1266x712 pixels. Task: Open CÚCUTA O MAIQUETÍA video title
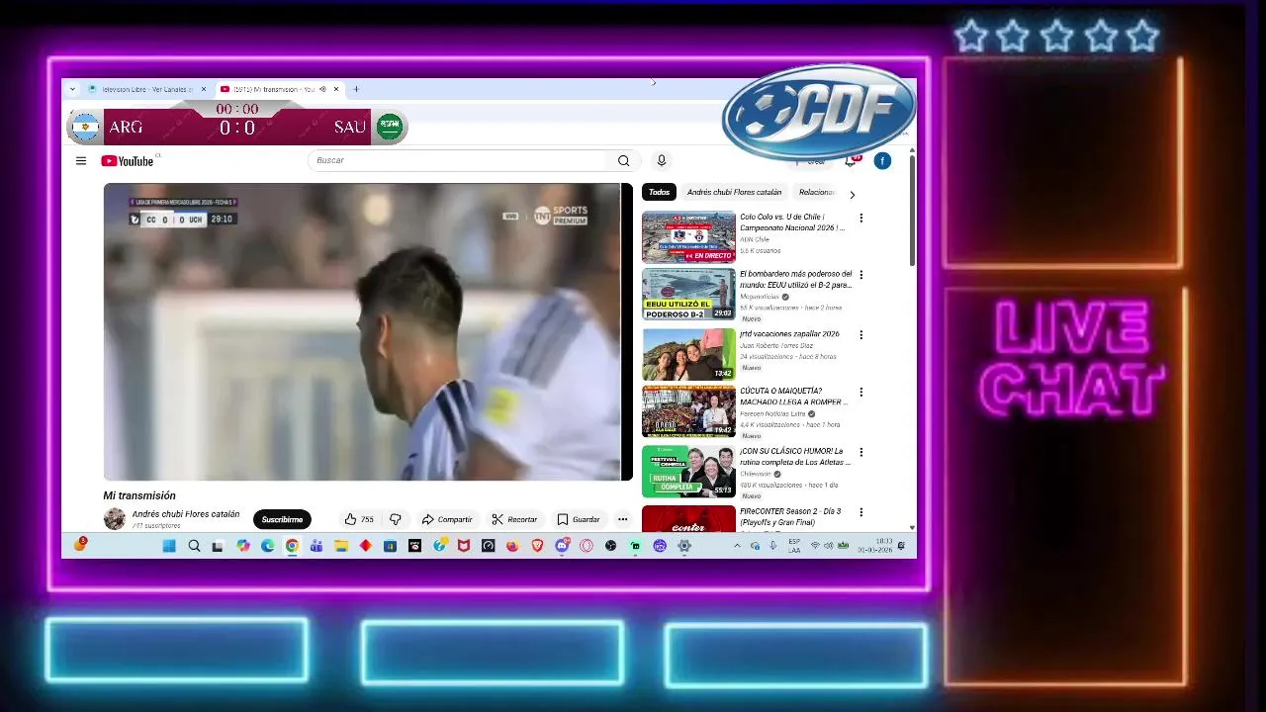[x=794, y=397]
